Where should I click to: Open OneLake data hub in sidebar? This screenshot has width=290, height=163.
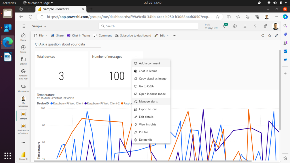pos(23,73)
